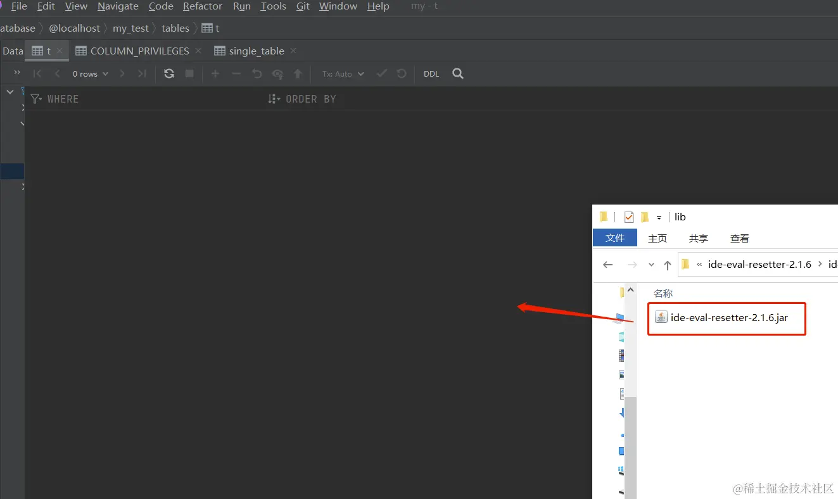Sort by the 名称 column header

click(663, 294)
